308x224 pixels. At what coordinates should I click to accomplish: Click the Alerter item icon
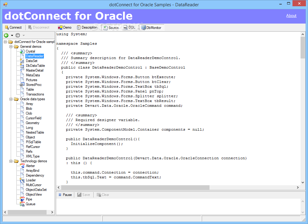click(x=22, y=166)
